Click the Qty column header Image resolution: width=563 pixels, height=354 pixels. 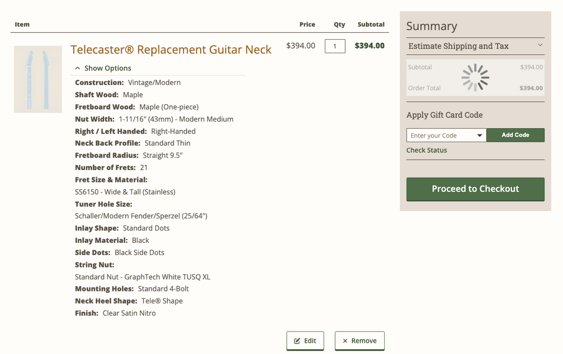coord(339,25)
